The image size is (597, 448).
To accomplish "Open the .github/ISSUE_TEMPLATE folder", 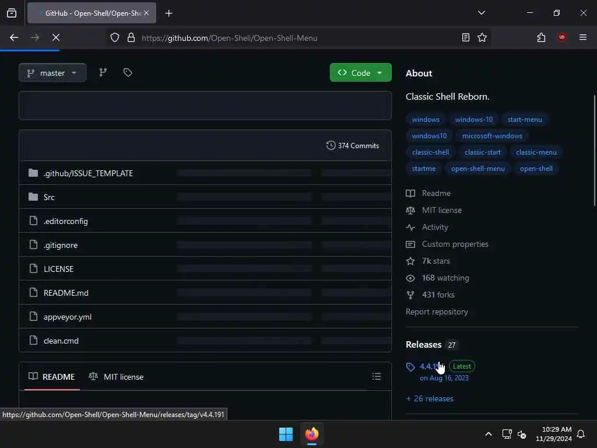I will 88,173.
